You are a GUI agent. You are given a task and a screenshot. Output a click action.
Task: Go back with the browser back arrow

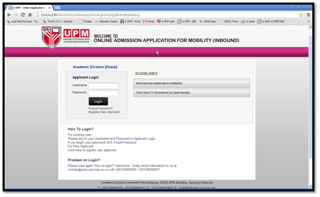click(x=9, y=15)
